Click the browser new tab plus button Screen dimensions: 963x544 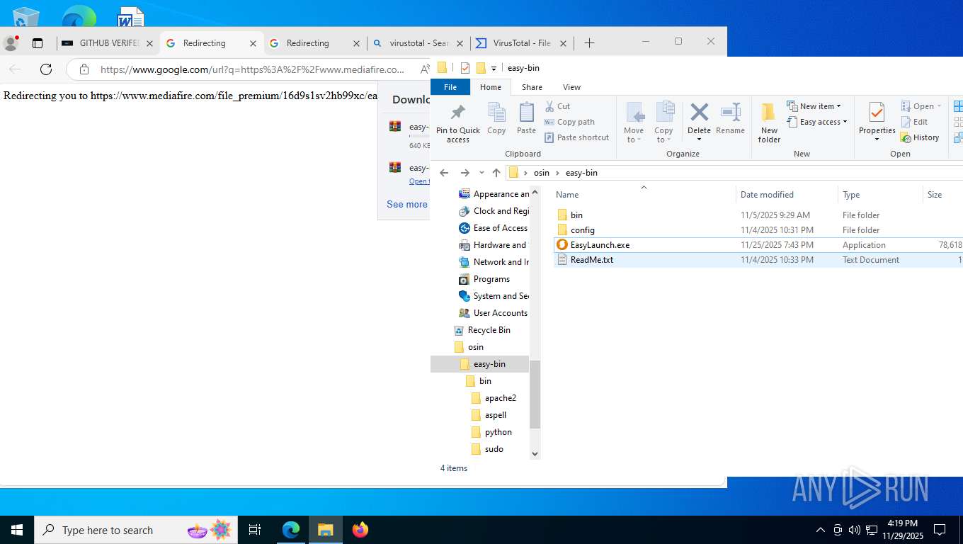tap(589, 43)
